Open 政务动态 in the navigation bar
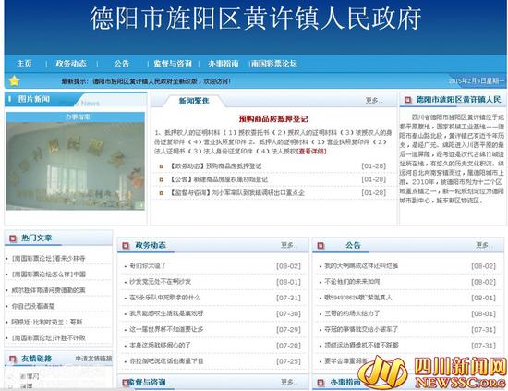508x391 pixels. click(x=71, y=63)
